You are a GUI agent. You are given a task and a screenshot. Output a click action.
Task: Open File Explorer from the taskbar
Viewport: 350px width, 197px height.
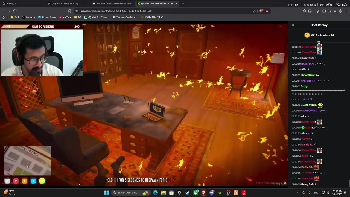pos(163,193)
